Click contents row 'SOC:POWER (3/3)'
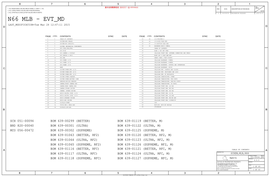Viewport: 270px width, 177px height. coord(88,65)
